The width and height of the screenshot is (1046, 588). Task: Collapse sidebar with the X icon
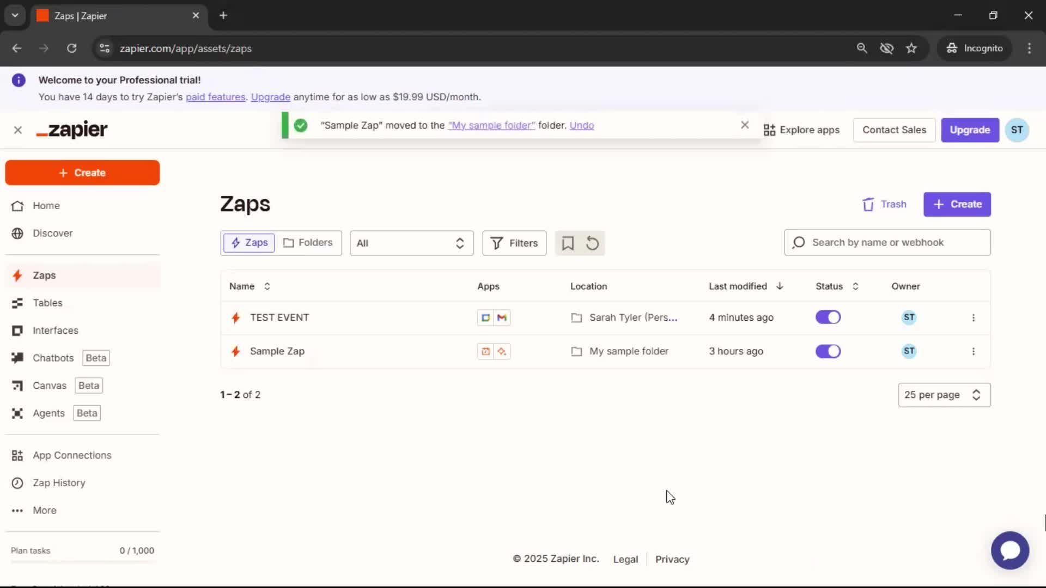coord(18,130)
